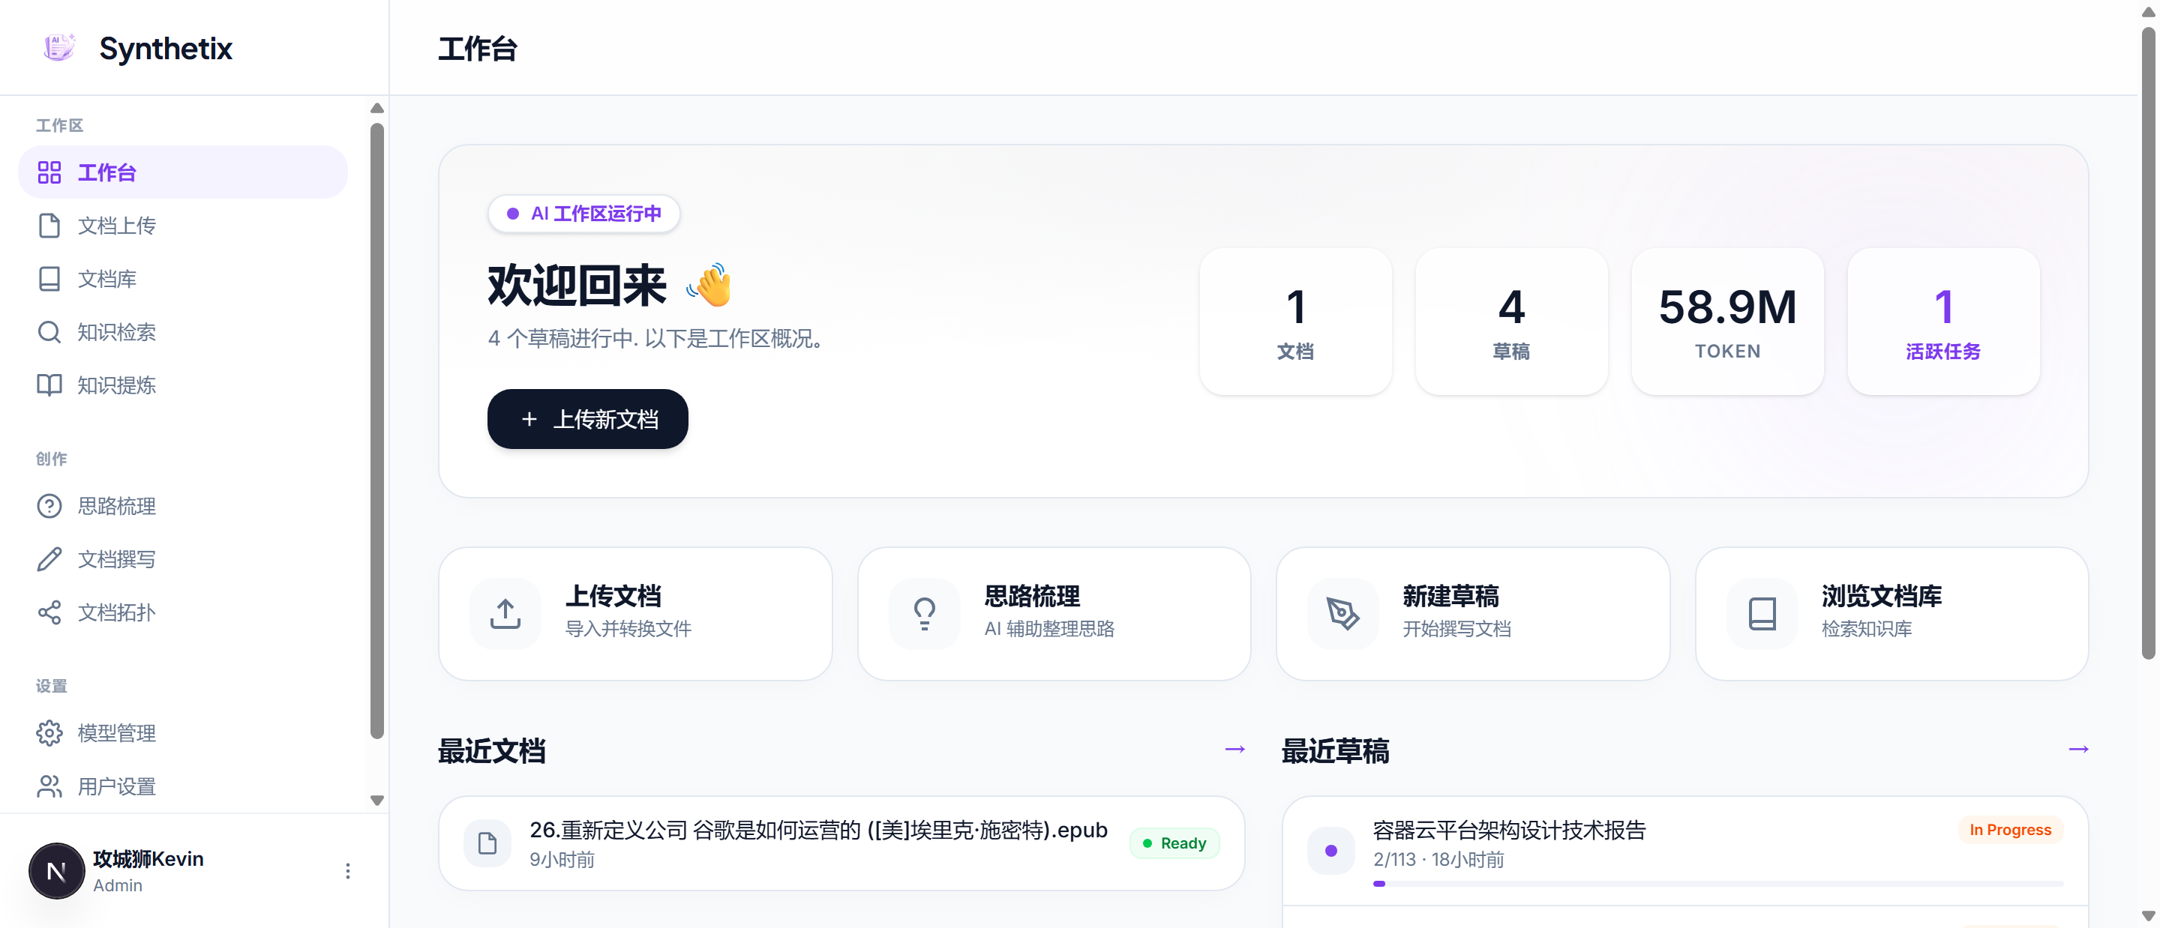This screenshot has width=2160, height=928.
Task: Open the 浏览文档库 quick action card
Action: click(1891, 614)
